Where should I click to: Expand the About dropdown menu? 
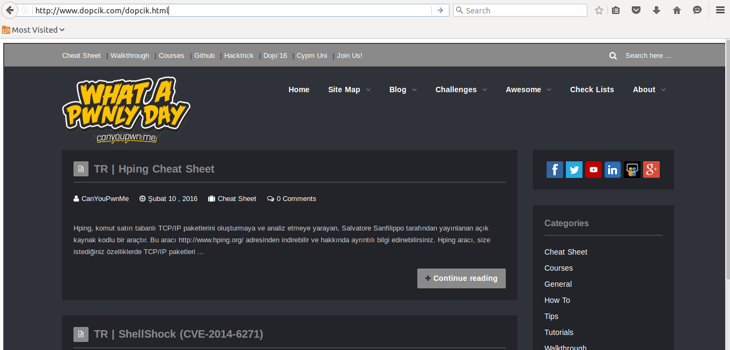(x=649, y=90)
